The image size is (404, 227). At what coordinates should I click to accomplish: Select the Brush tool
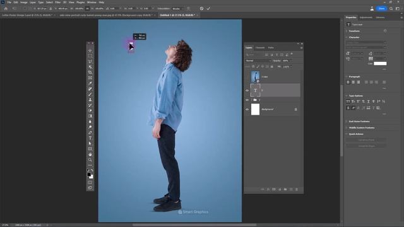point(90,94)
